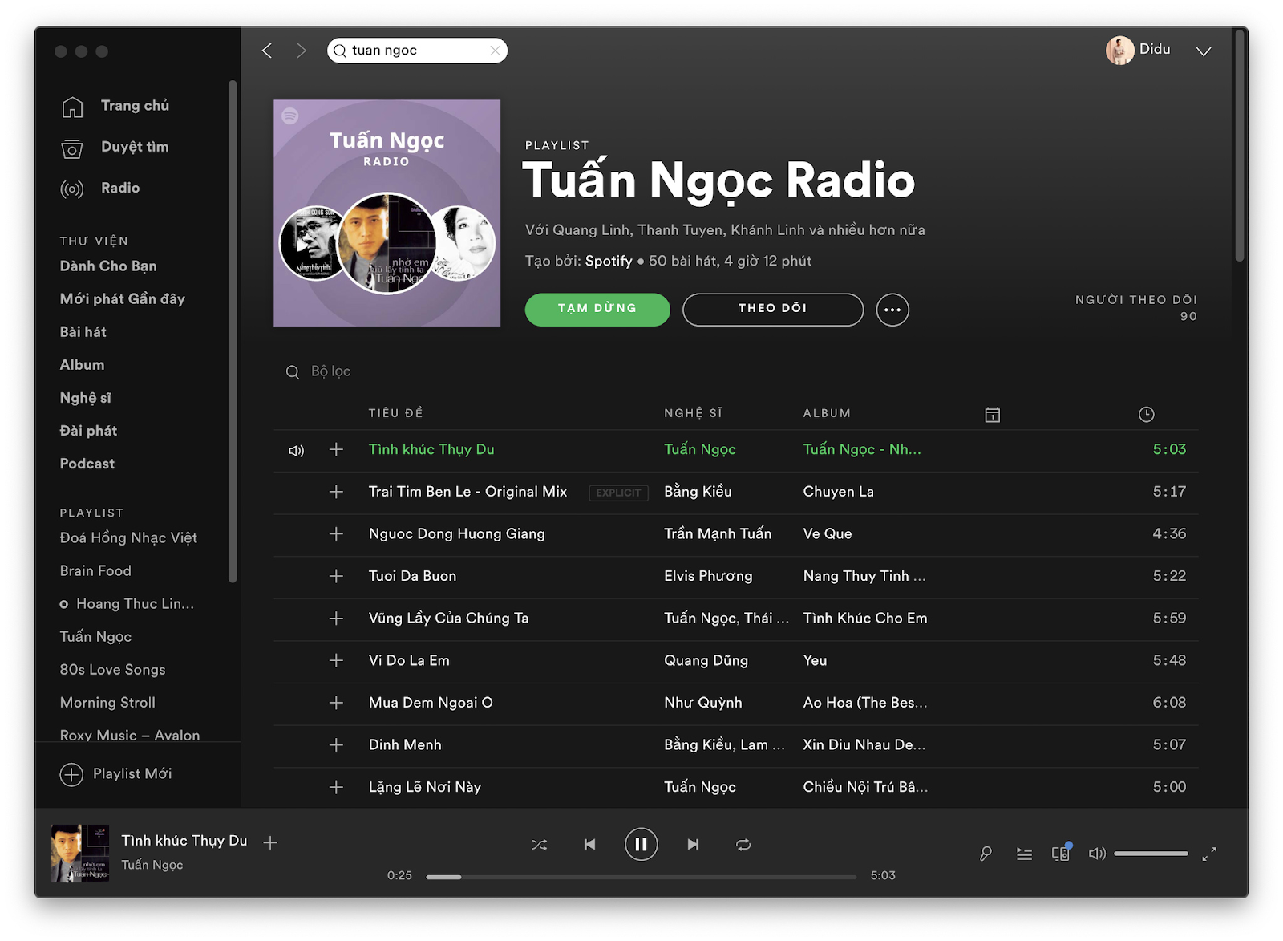Pause the current track in player bar
The image size is (1283, 941).
click(641, 844)
